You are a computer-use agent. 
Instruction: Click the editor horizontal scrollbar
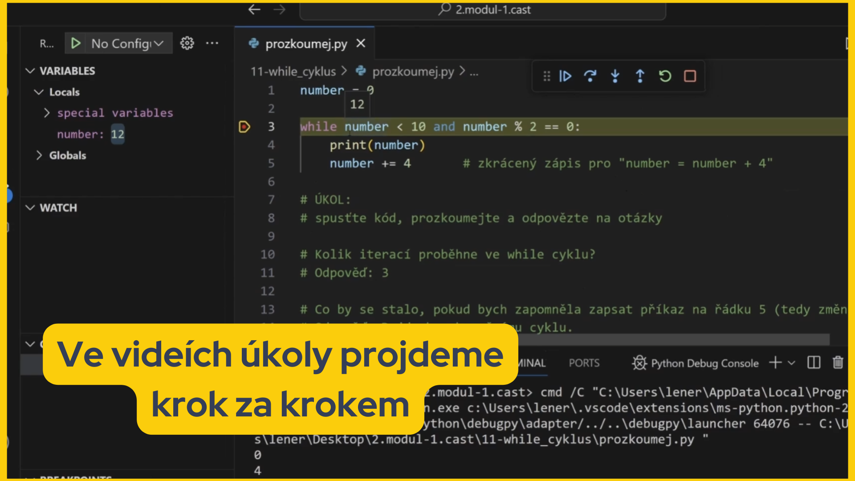(668, 340)
